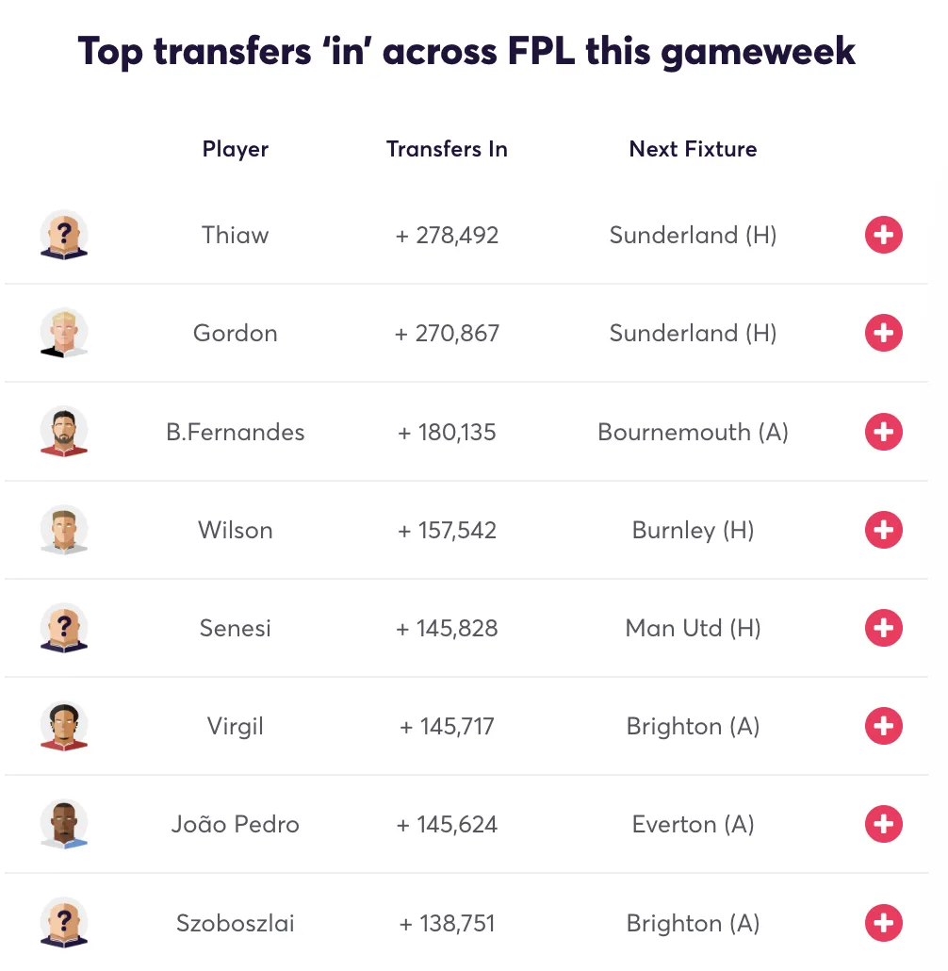Viewport: 948px width, 971px height.
Task: Select the player name Szoboszlai
Action: click(235, 923)
